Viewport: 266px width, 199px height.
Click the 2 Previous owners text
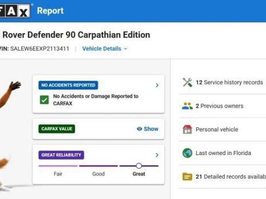coord(220,106)
